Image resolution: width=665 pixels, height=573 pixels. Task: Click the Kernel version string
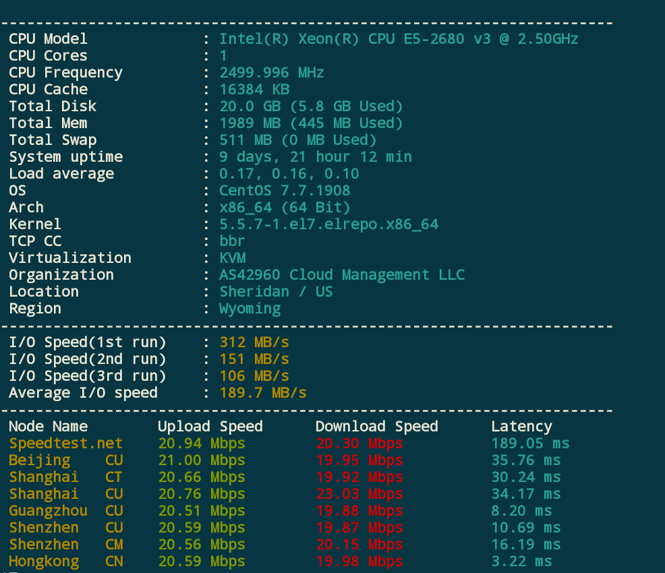(328, 224)
